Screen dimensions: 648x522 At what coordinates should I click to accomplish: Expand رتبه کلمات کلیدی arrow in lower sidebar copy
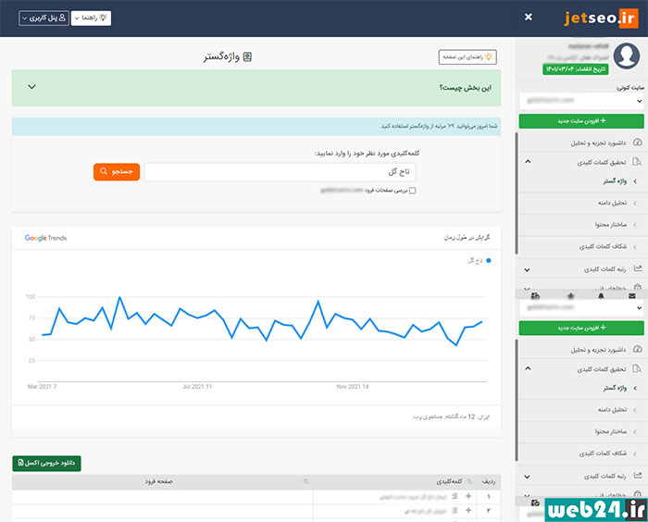[x=527, y=477]
